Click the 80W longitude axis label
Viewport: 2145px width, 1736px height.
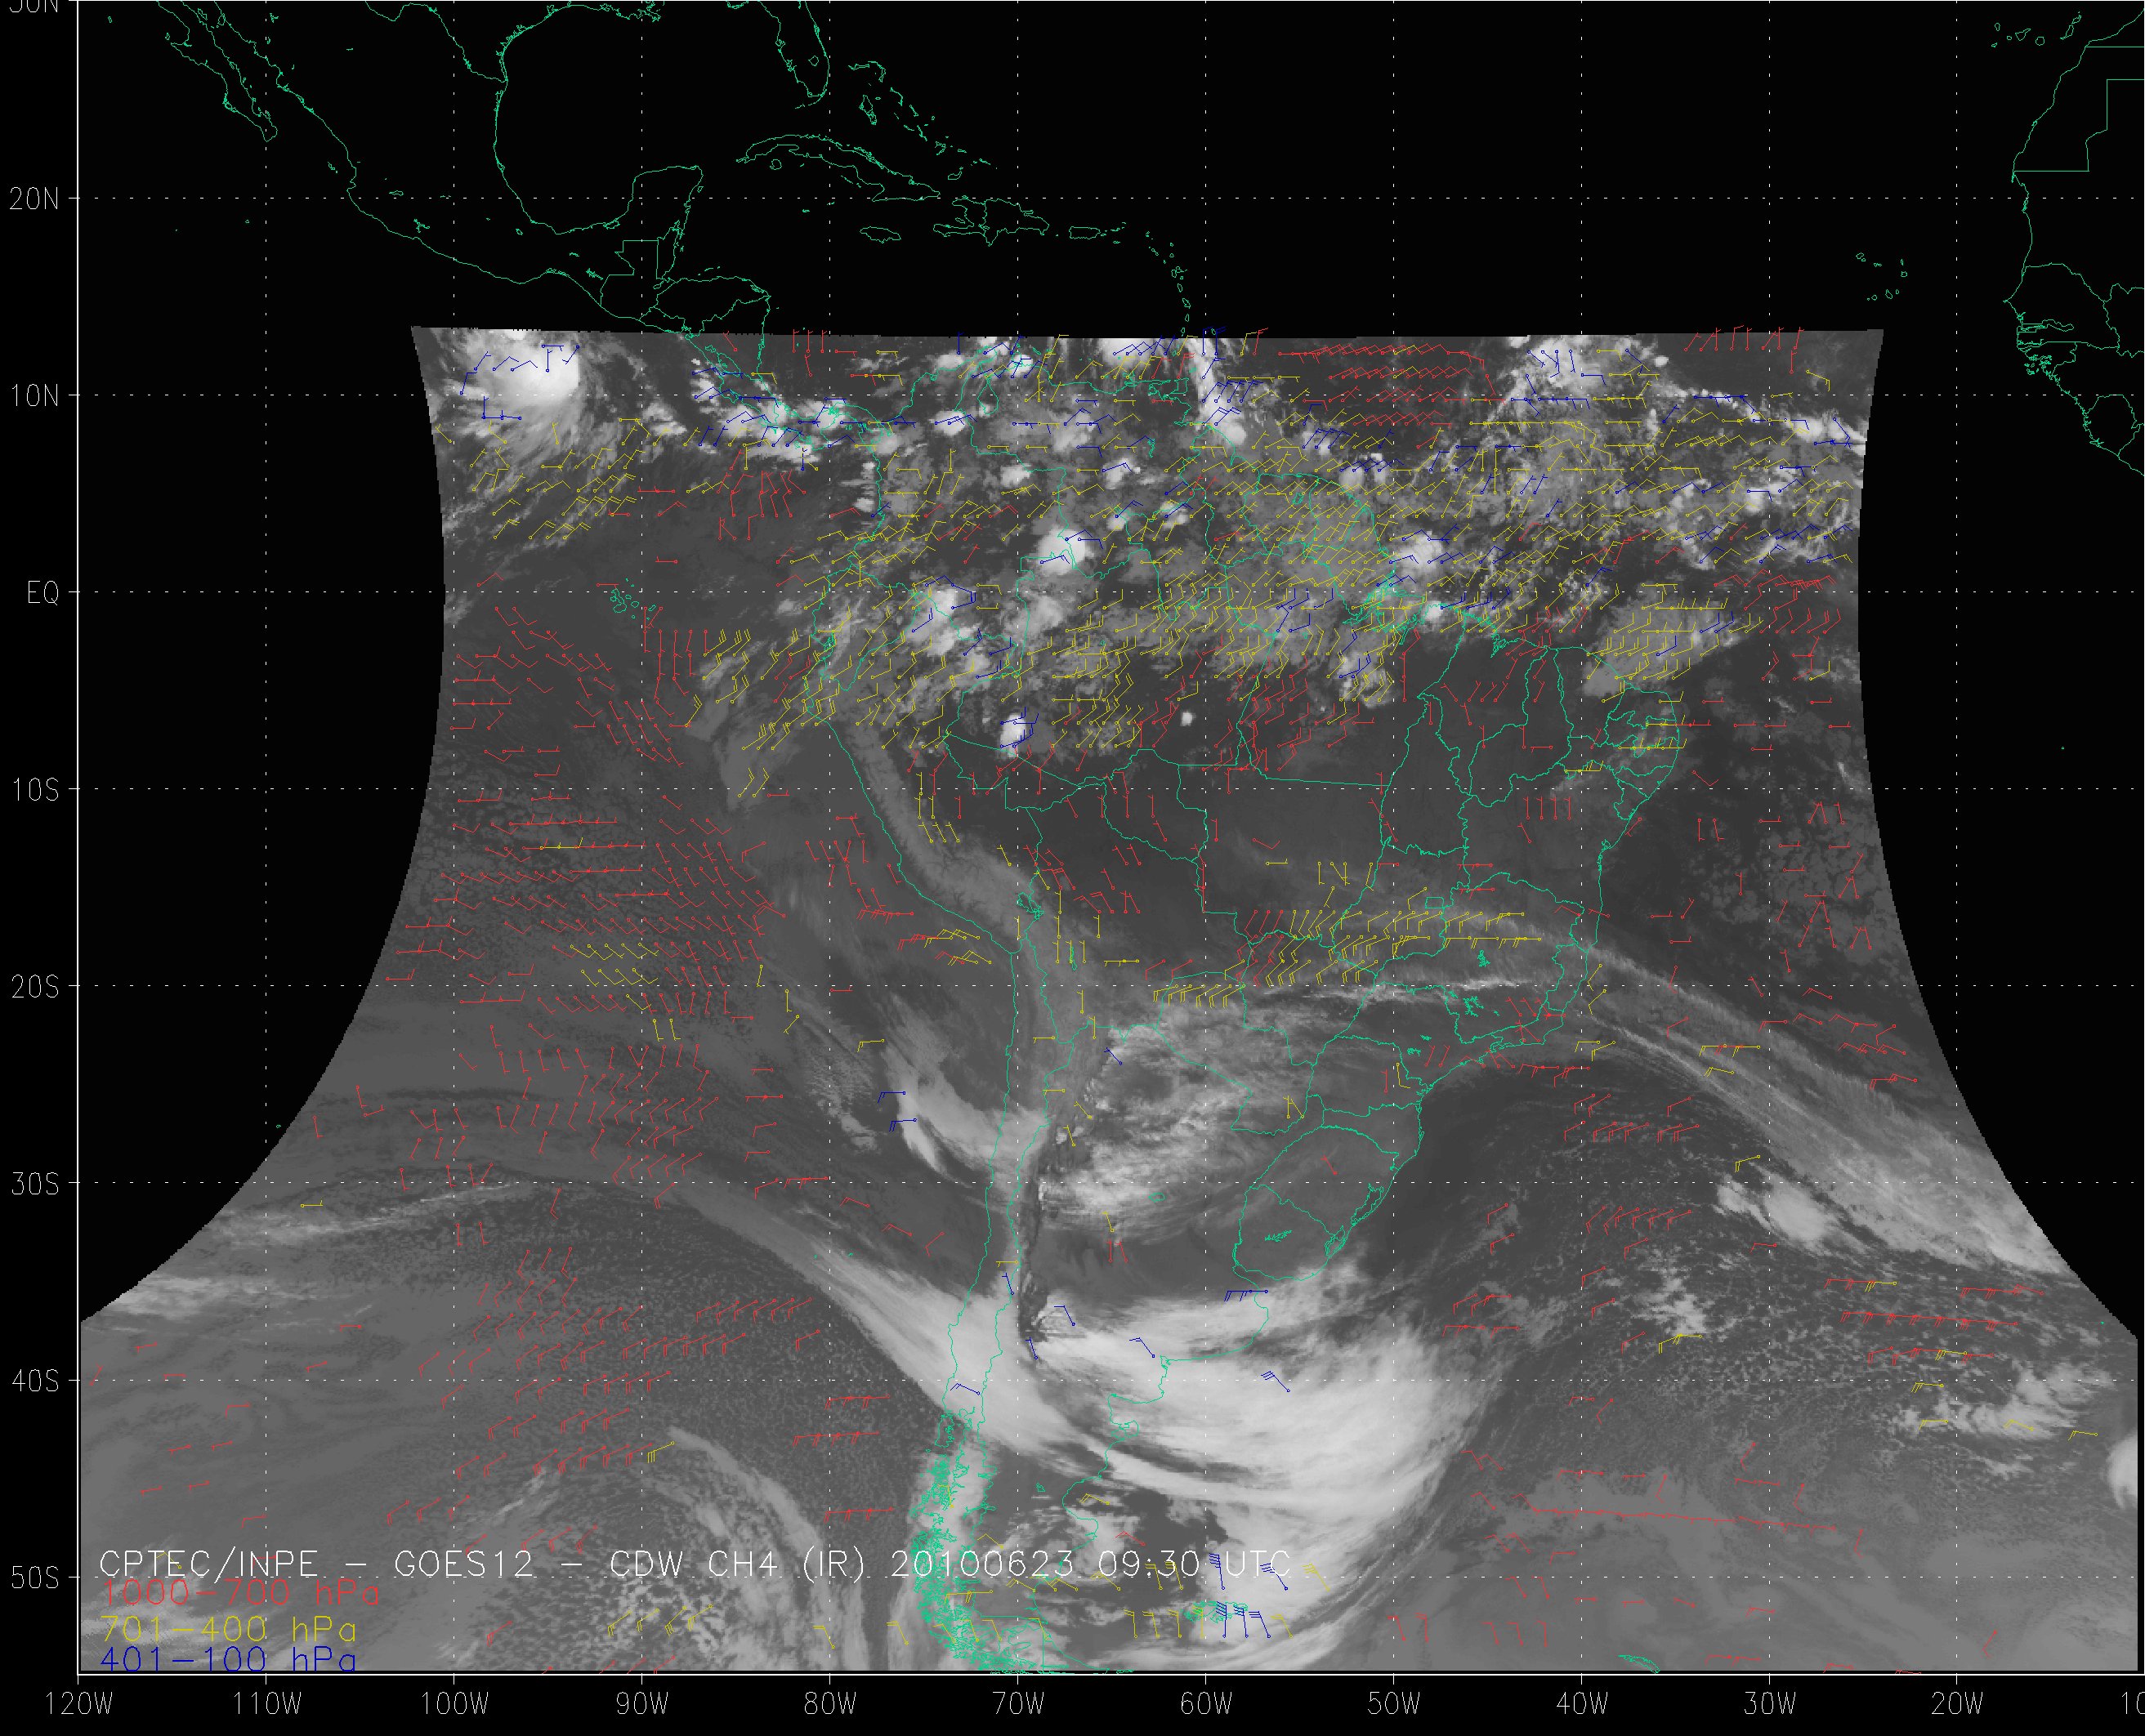(829, 1705)
